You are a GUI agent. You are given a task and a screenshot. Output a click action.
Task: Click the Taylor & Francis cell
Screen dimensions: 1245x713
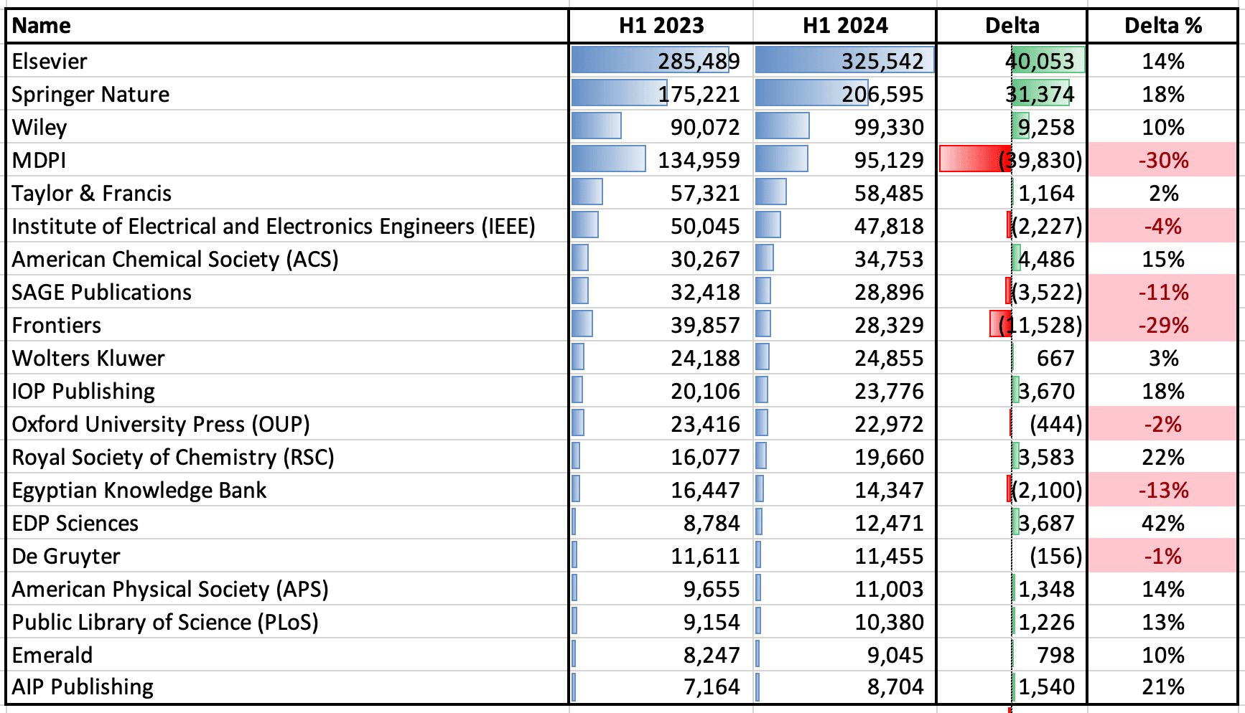(x=287, y=193)
